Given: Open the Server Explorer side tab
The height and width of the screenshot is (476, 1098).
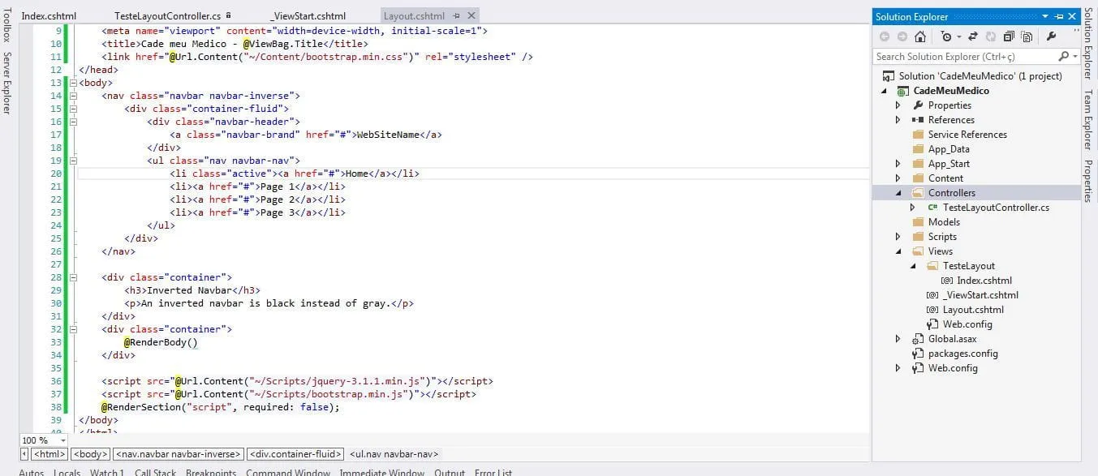Looking at the screenshot, I should click(6, 82).
